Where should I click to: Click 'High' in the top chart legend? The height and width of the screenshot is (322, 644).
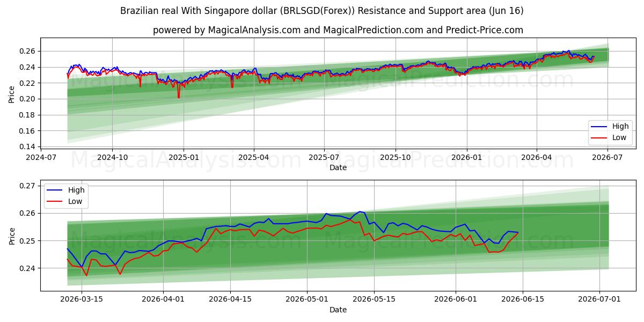(620, 127)
